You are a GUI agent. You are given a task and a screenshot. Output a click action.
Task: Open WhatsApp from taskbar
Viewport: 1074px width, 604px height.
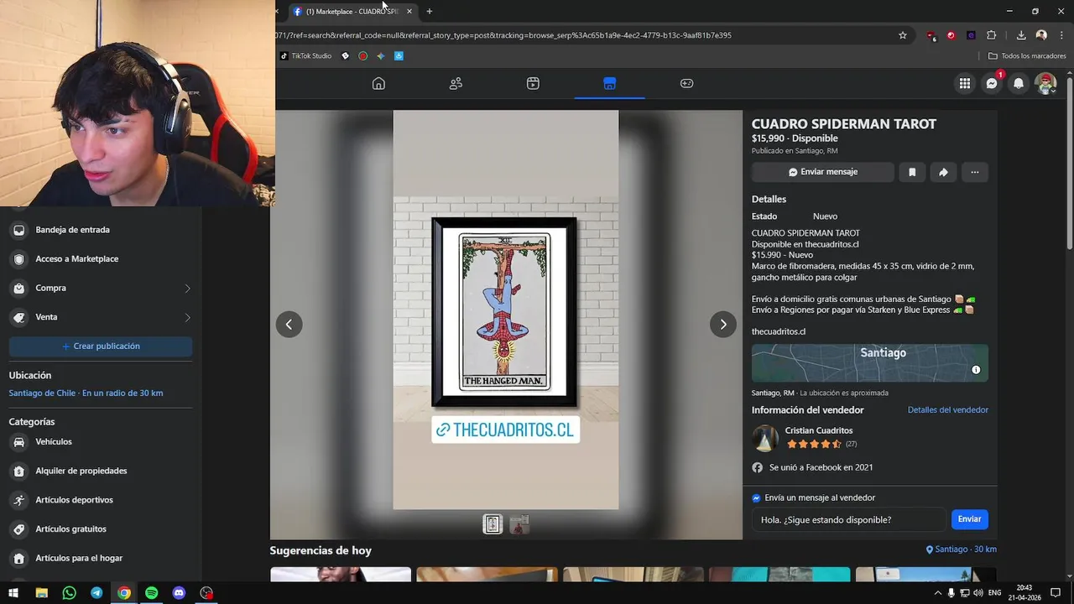(69, 593)
